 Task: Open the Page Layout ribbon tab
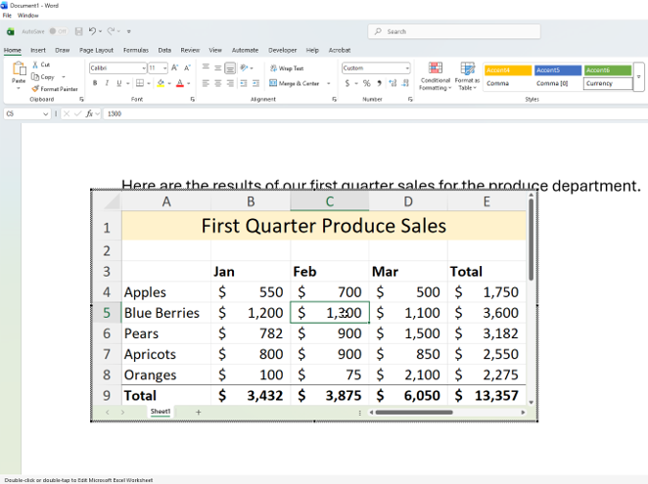click(96, 50)
